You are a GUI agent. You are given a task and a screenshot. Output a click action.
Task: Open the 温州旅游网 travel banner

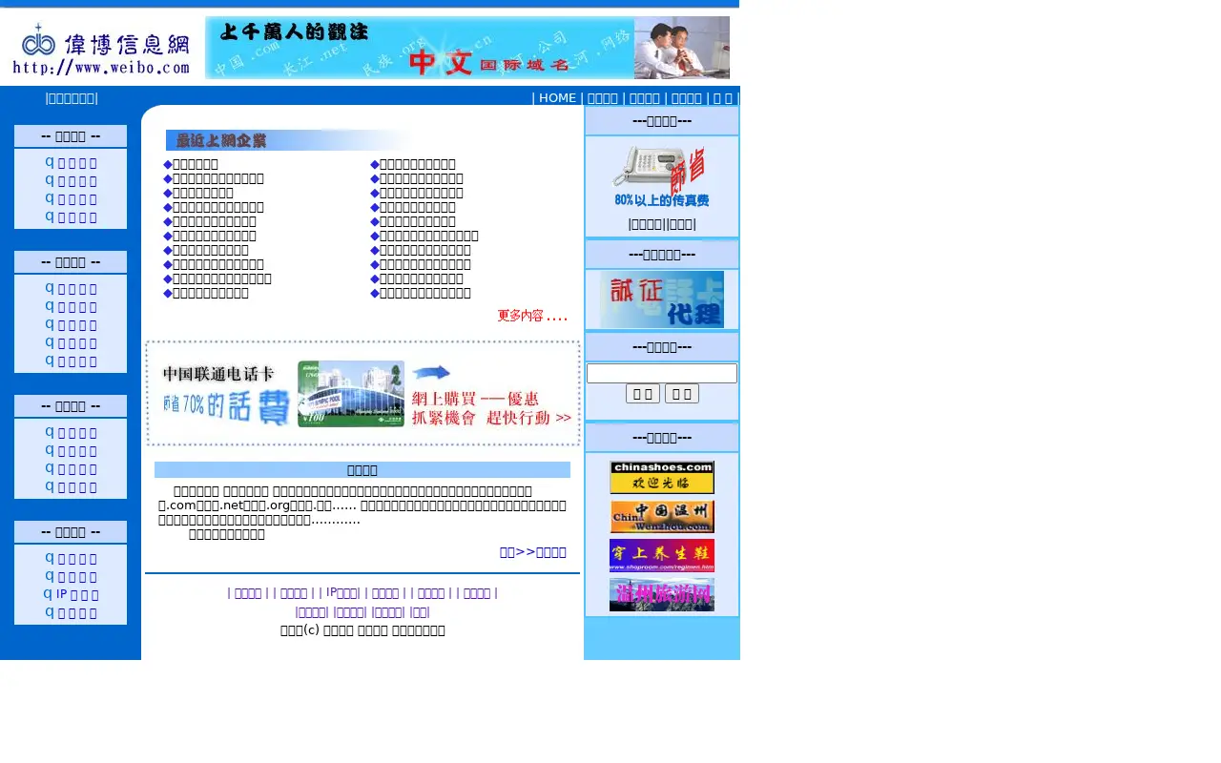(662, 594)
